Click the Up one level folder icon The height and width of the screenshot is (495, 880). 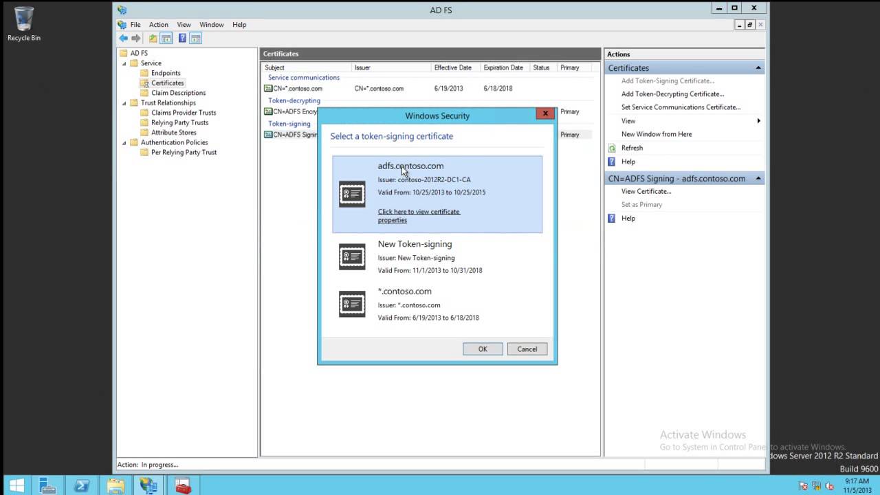click(x=153, y=38)
